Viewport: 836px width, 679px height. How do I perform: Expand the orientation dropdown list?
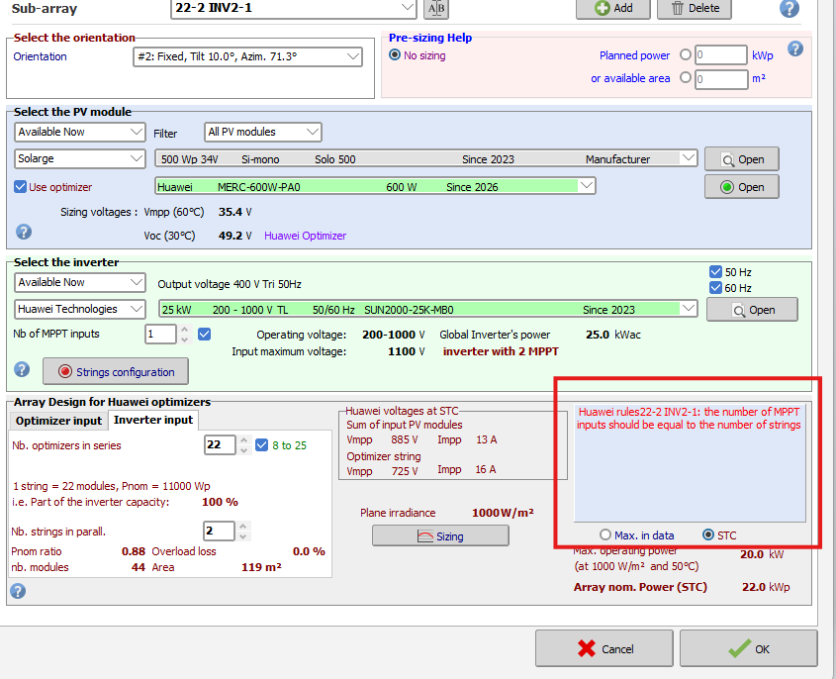(353, 57)
